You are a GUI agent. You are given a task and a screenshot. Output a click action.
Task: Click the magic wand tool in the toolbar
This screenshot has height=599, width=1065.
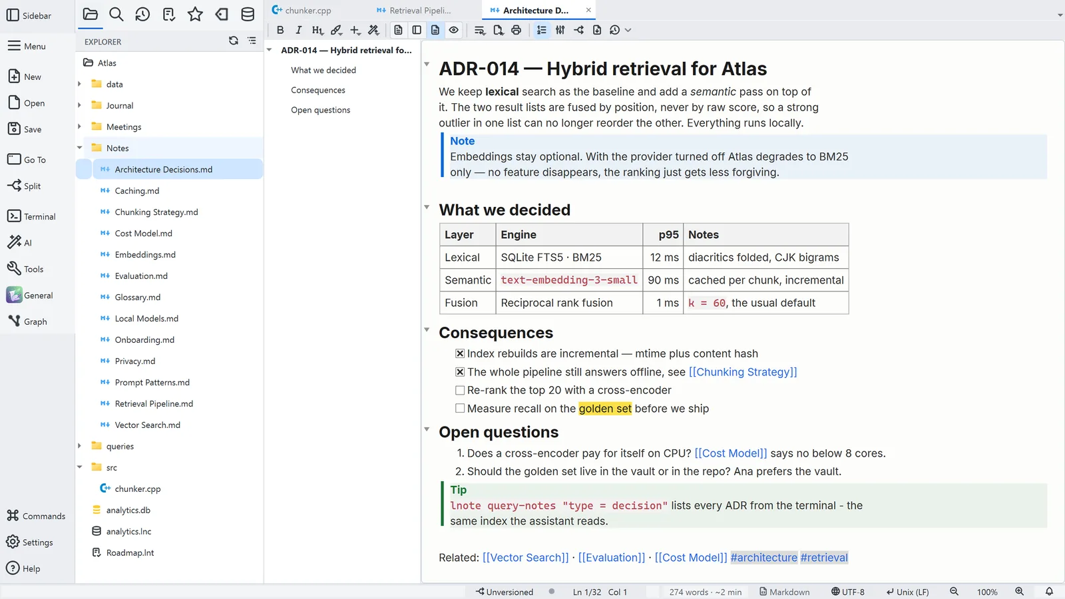click(373, 30)
